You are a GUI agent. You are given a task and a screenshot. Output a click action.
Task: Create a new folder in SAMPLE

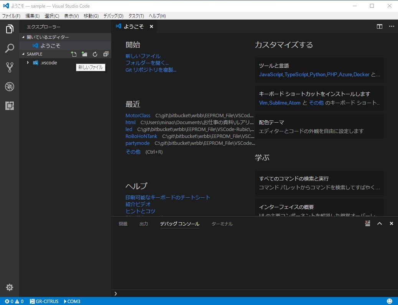pos(84,54)
